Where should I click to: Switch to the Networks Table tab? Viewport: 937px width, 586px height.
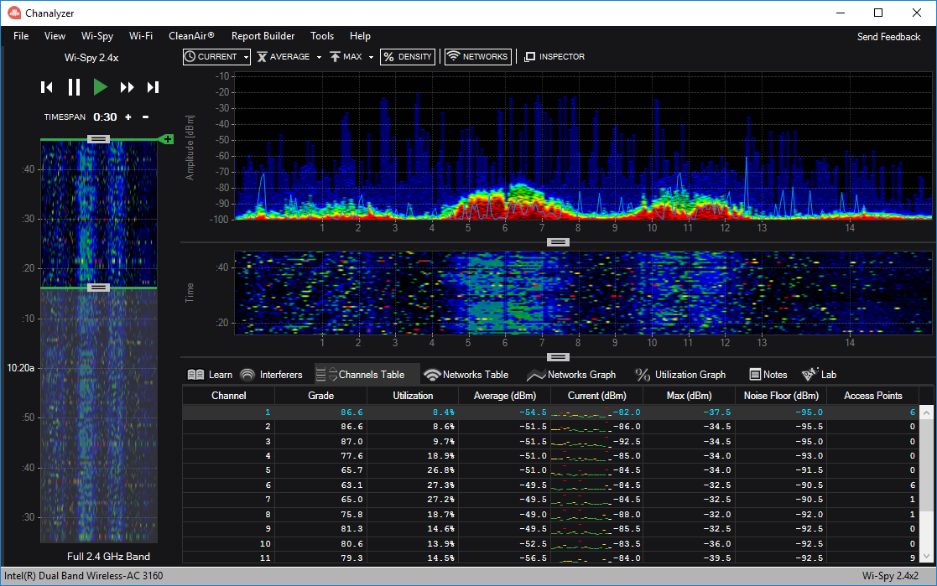[x=466, y=375]
